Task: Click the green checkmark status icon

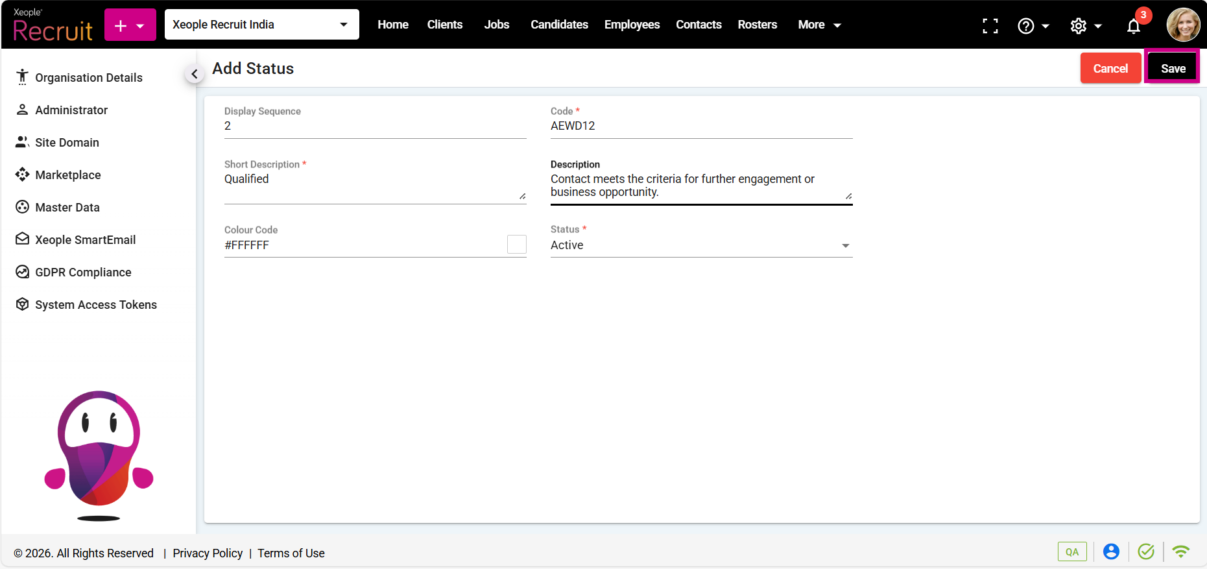Action: [1146, 551]
